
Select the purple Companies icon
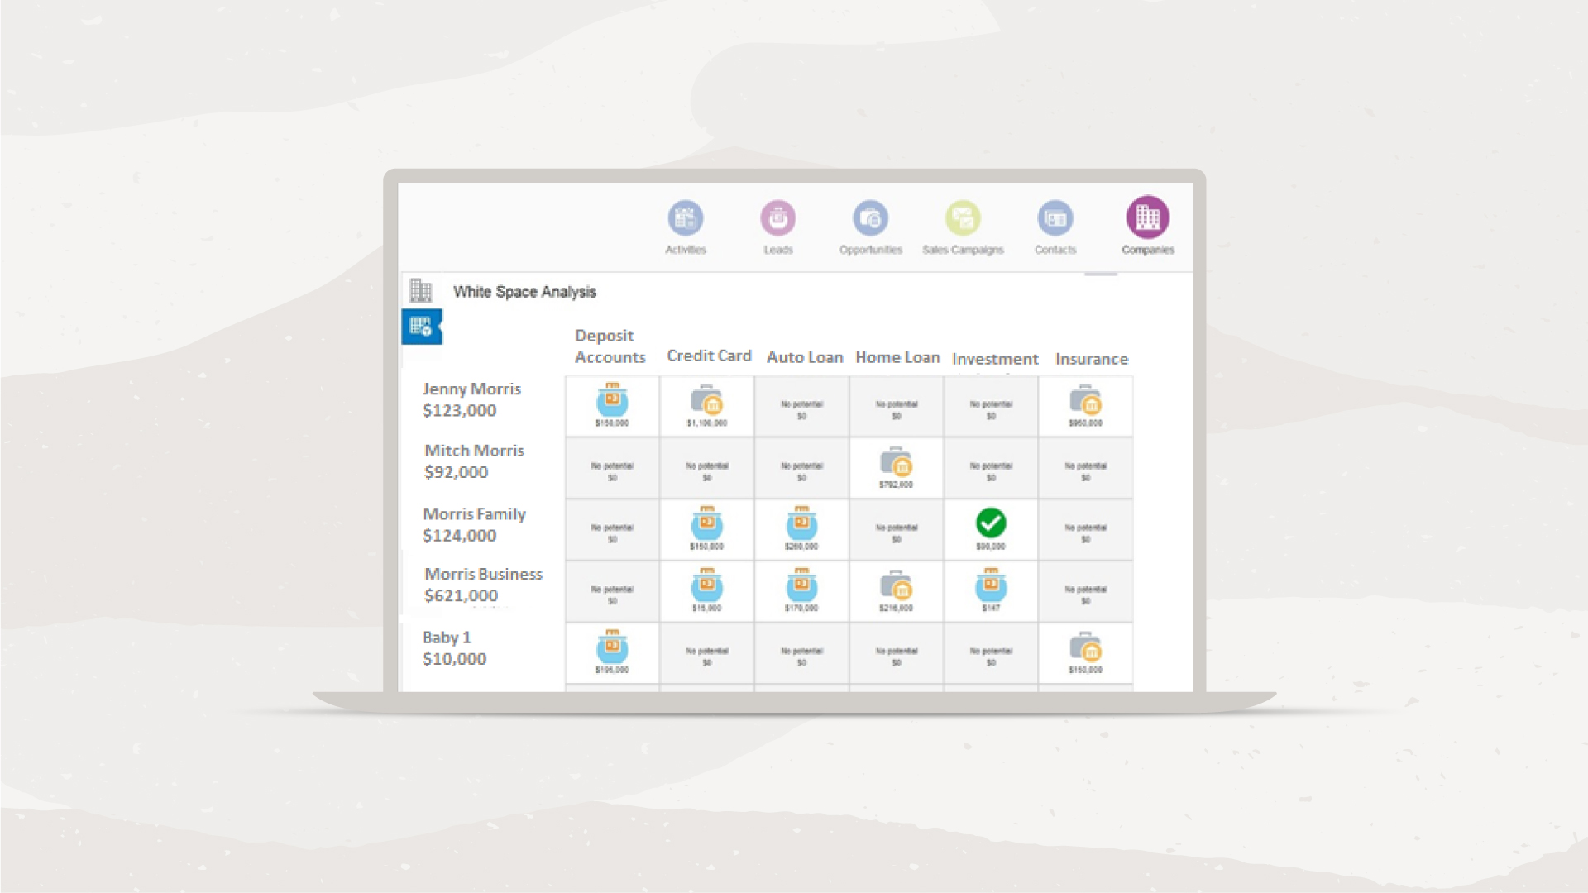tap(1147, 217)
